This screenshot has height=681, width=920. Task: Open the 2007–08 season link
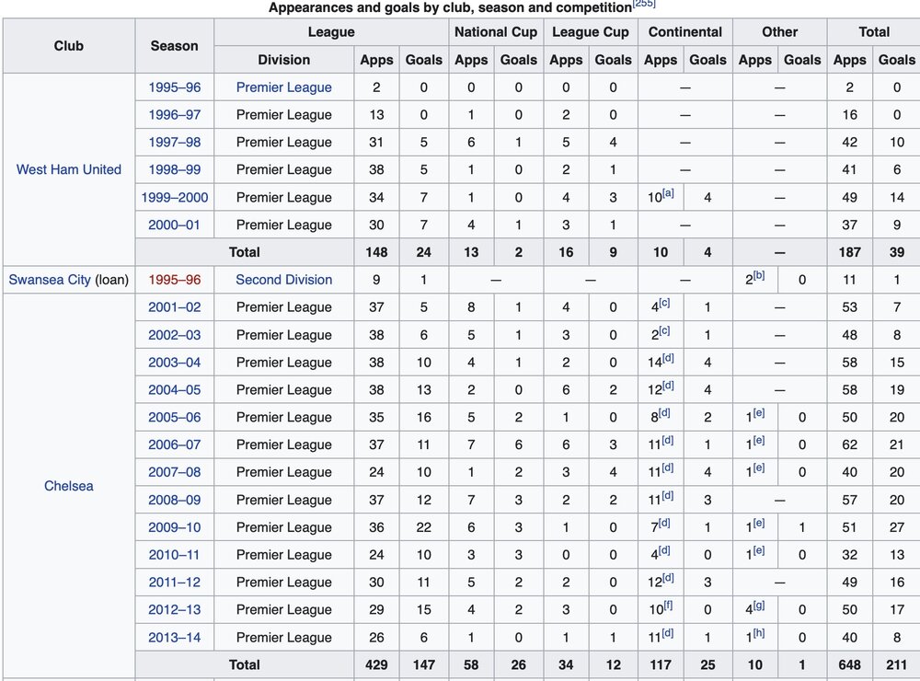pos(174,472)
